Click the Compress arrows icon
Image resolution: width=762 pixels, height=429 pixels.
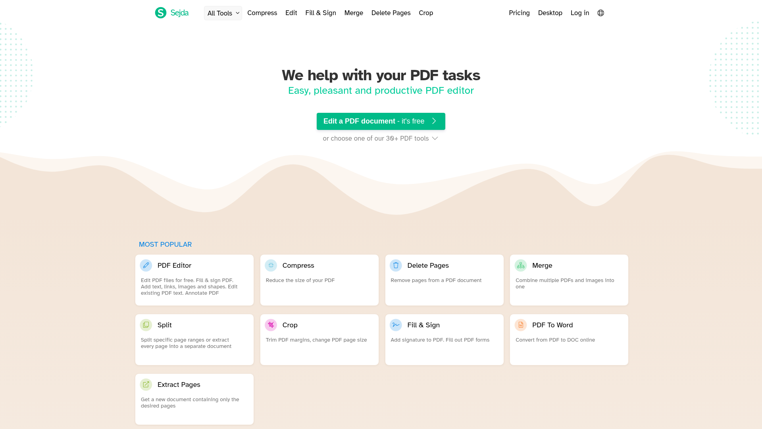pyautogui.click(x=271, y=265)
